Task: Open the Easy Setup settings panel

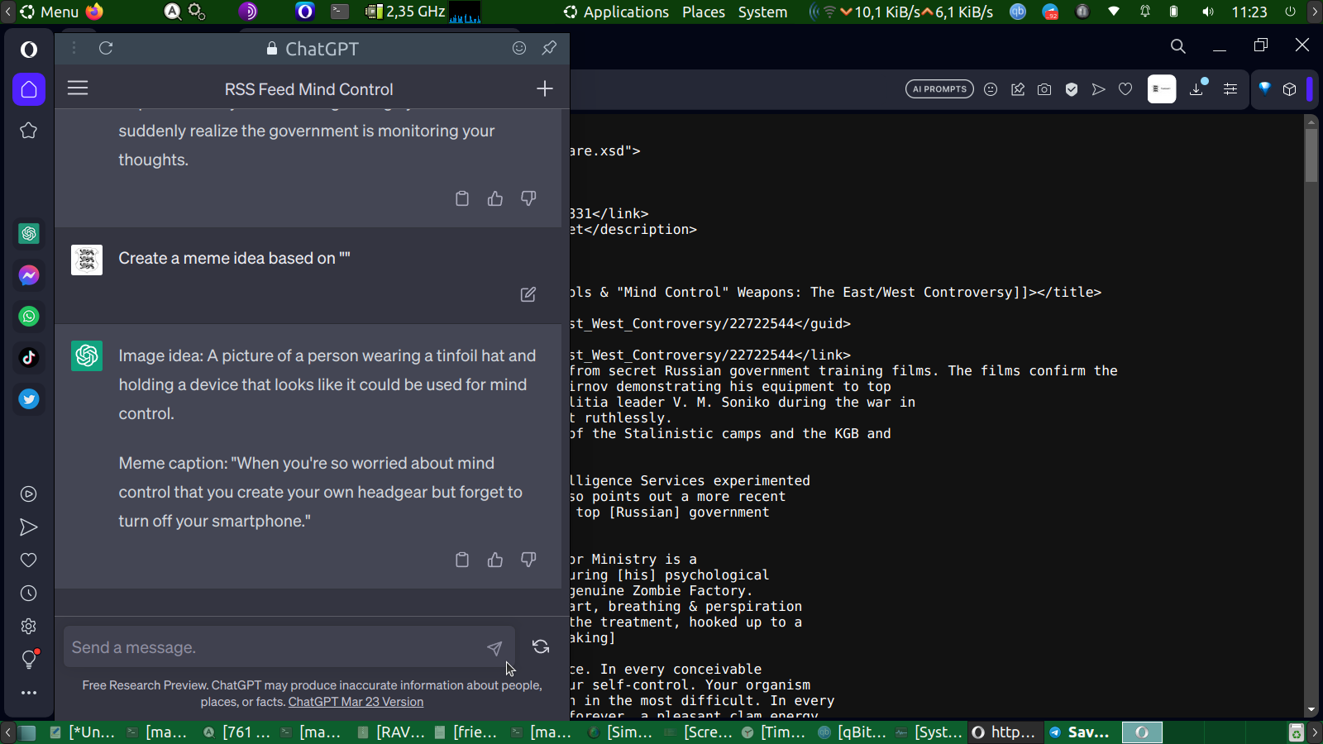Action: coord(1230,89)
